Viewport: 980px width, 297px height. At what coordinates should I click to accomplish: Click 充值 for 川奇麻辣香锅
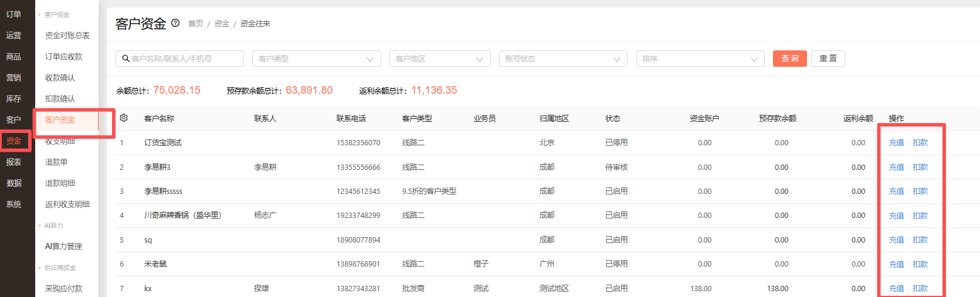click(896, 216)
